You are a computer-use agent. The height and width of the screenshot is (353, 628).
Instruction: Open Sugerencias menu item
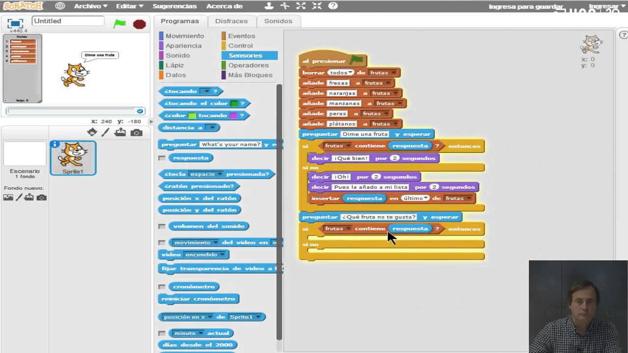pyautogui.click(x=175, y=6)
